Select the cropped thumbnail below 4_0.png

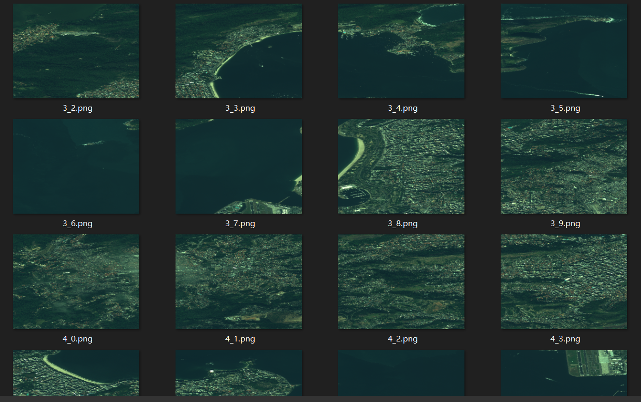coord(76,373)
